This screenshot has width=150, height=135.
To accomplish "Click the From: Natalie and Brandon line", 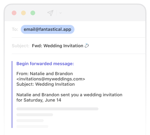I will 45,74.
